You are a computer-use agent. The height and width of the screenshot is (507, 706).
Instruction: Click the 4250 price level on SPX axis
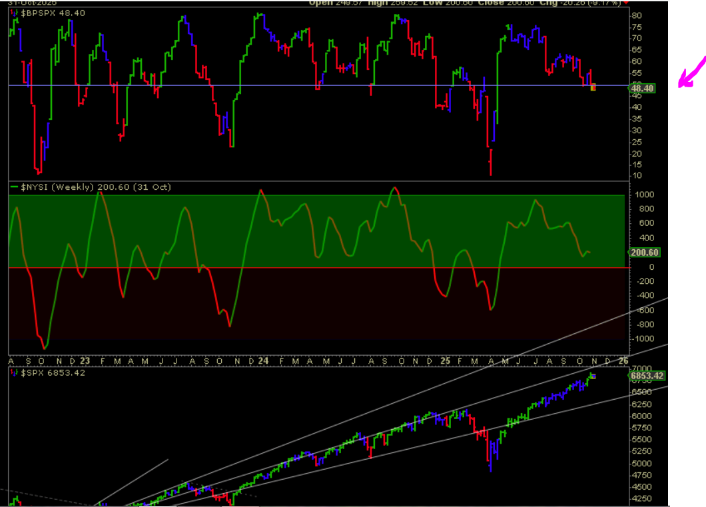point(641,498)
